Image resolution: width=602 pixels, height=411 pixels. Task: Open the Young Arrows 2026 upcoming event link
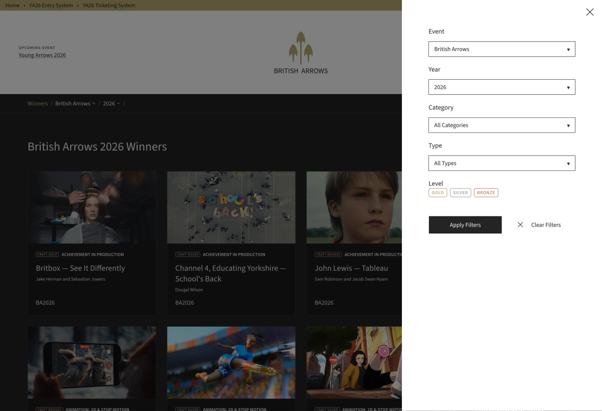click(42, 55)
